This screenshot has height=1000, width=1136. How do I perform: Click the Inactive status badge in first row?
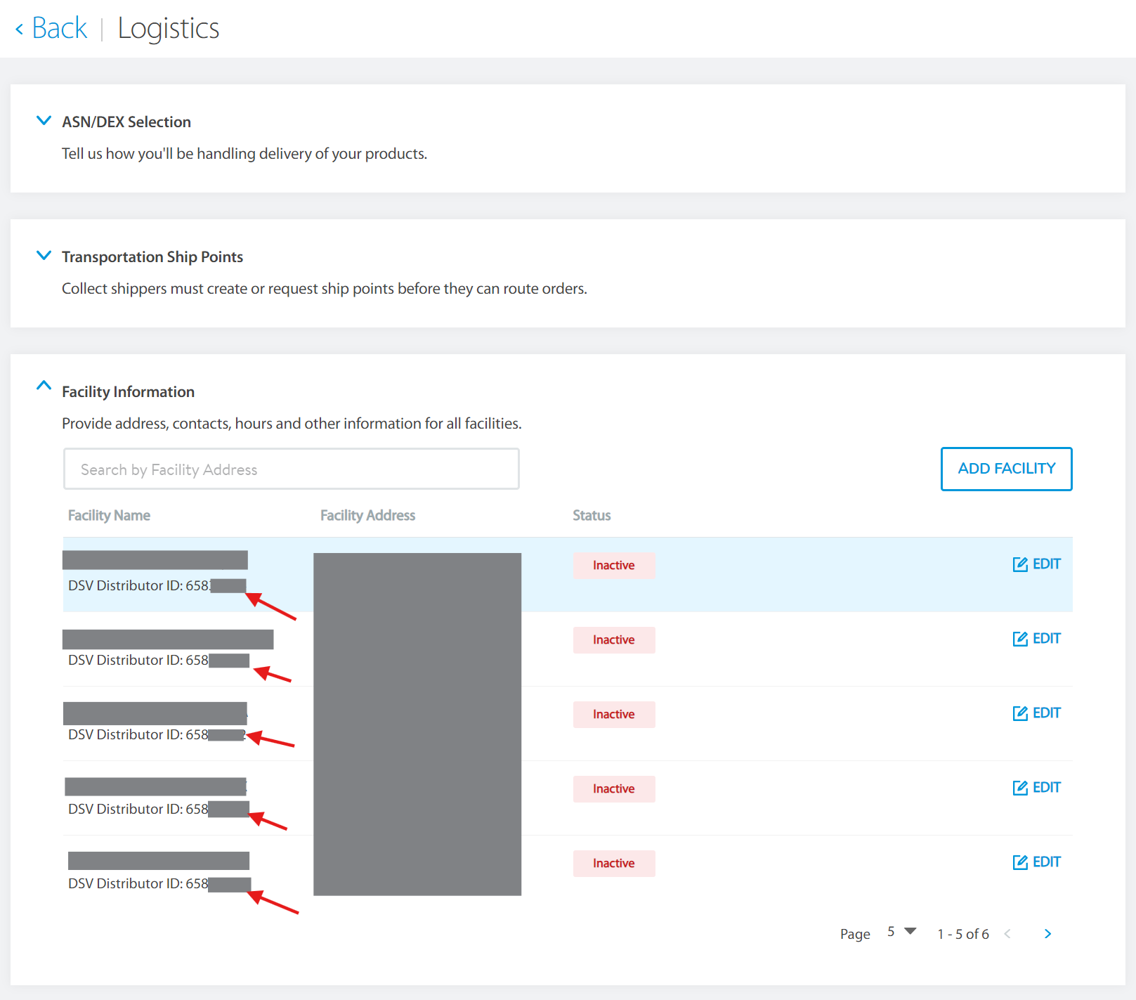pyautogui.click(x=613, y=566)
